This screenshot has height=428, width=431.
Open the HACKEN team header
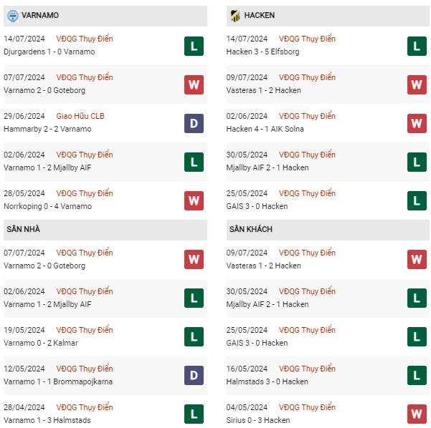[328, 16]
